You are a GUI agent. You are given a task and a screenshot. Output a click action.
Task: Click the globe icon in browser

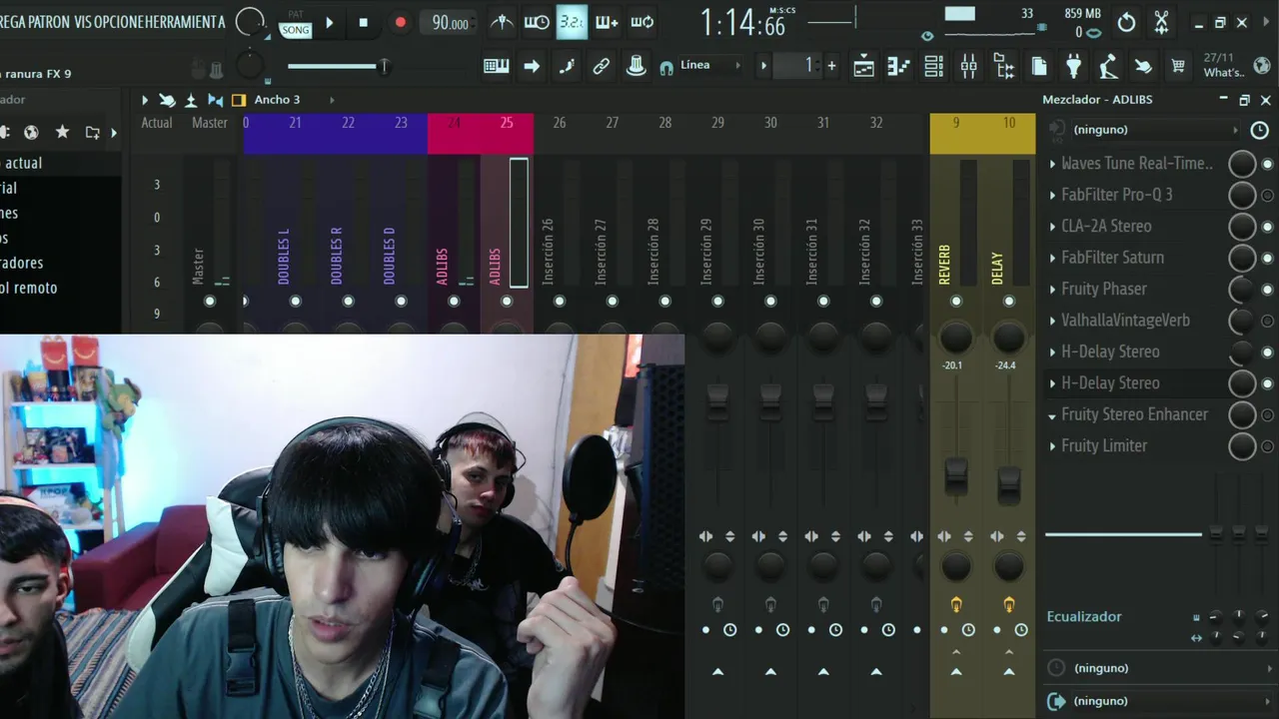pos(31,132)
